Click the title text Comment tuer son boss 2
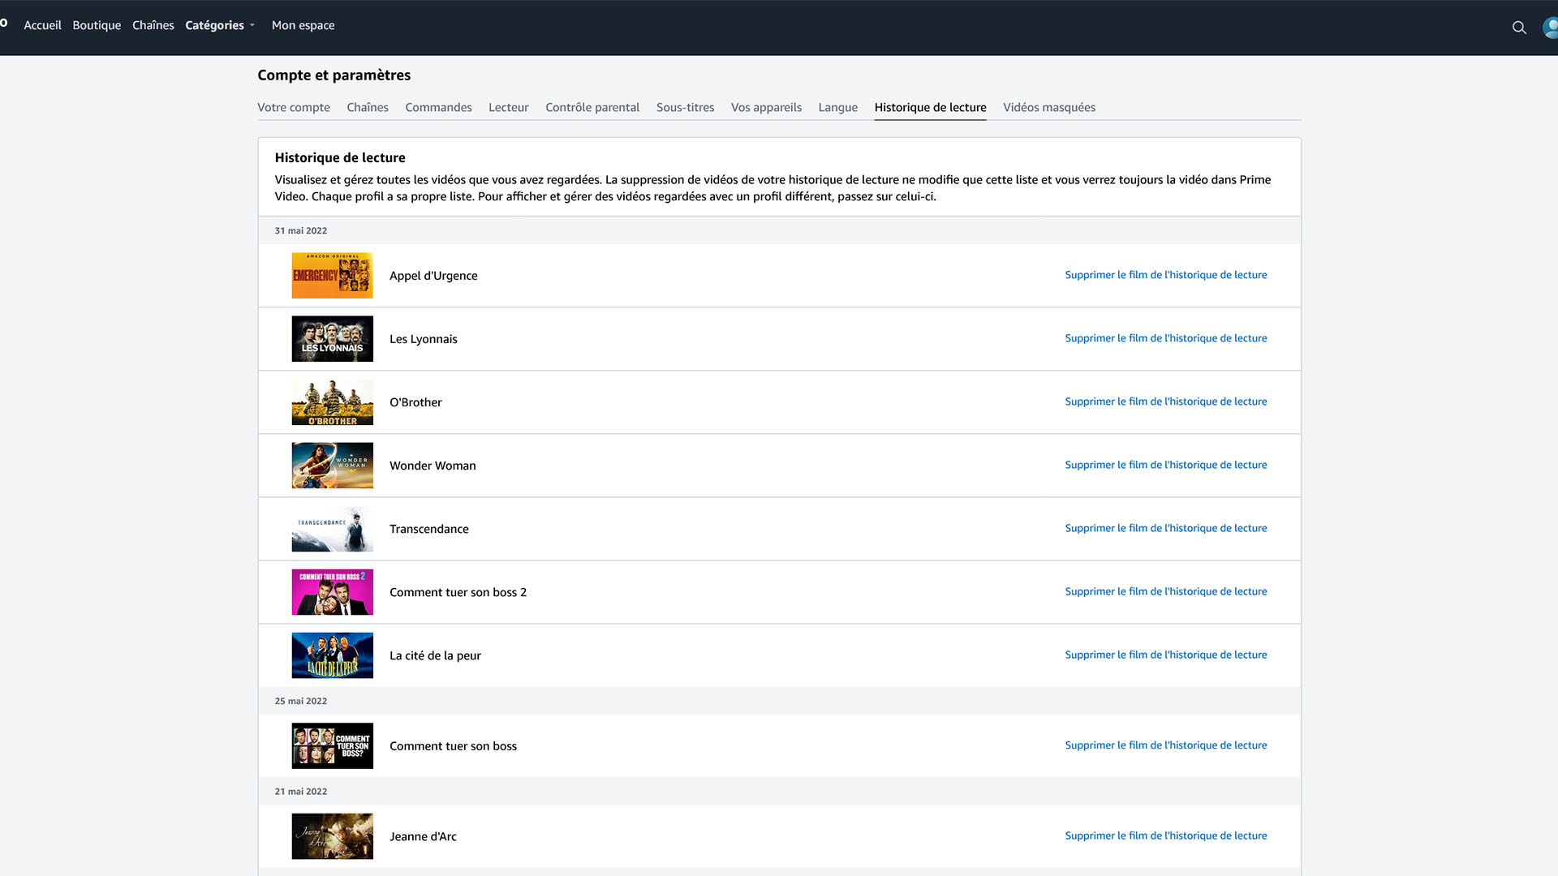This screenshot has width=1558, height=876. click(x=458, y=592)
